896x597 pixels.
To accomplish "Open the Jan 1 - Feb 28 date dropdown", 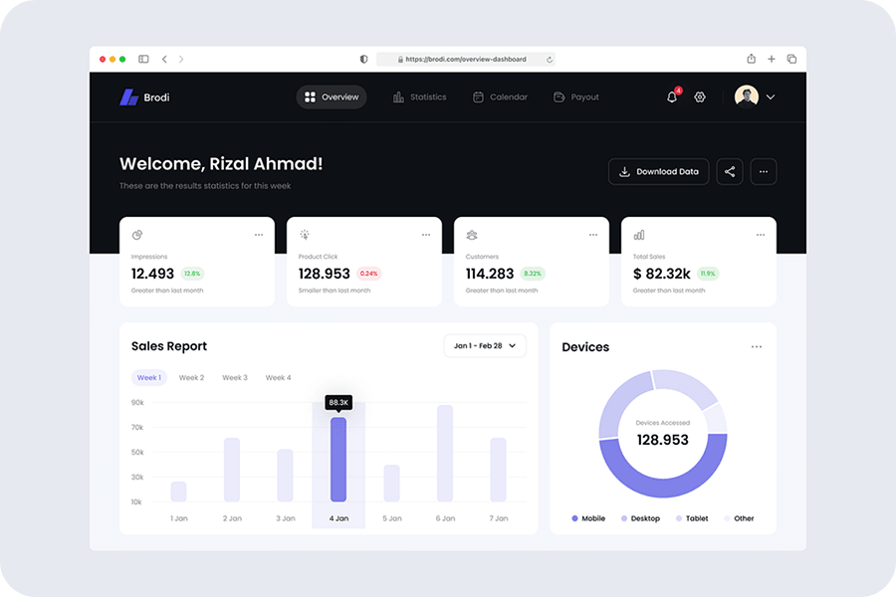I will tap(485, 345).
